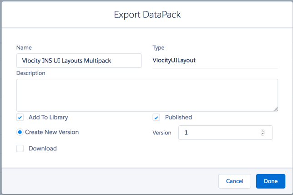The height and width of the screenshot is (195, 293).
Task: Uncheck the Published checkbox
Action: [x=156, y=118]
